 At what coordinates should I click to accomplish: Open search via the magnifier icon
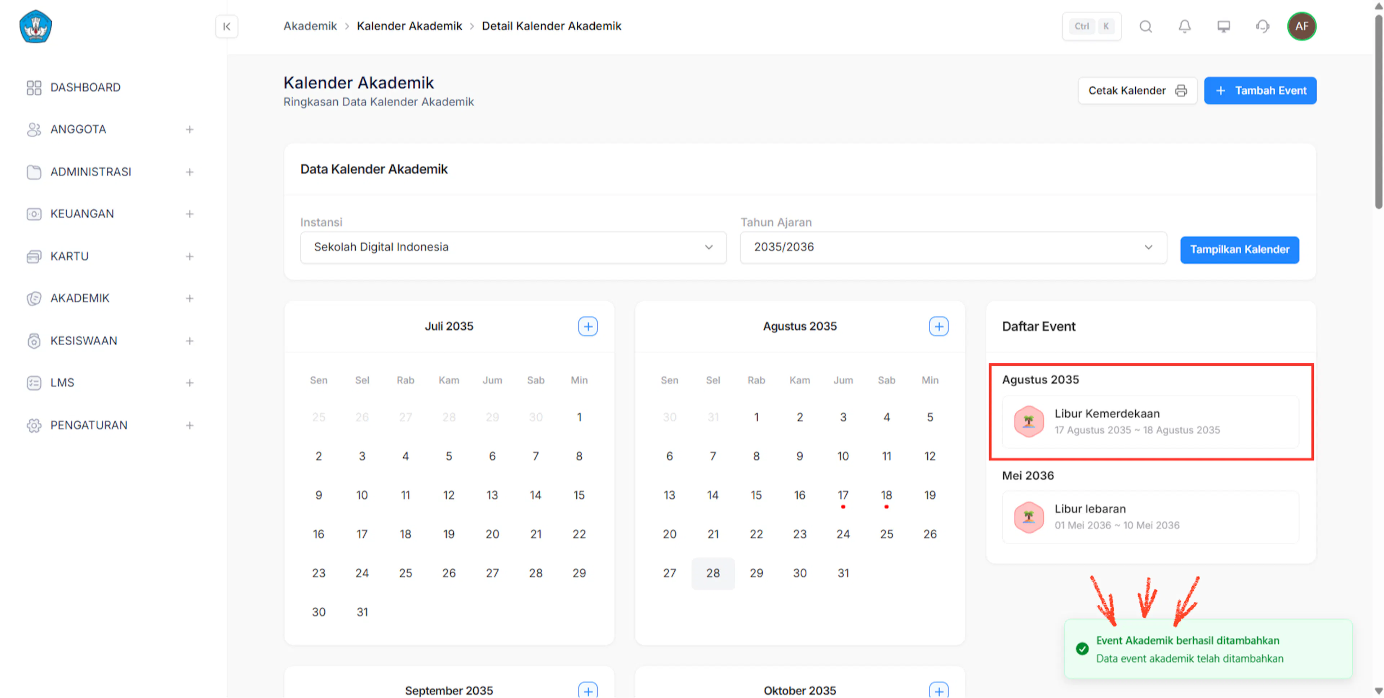(x=1145, y=26)
